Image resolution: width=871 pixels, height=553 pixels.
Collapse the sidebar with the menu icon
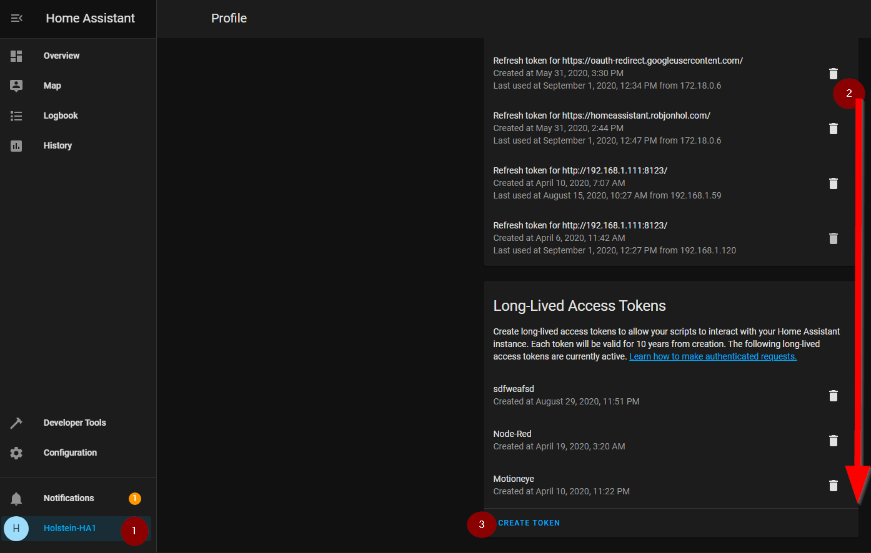(17, 18)
